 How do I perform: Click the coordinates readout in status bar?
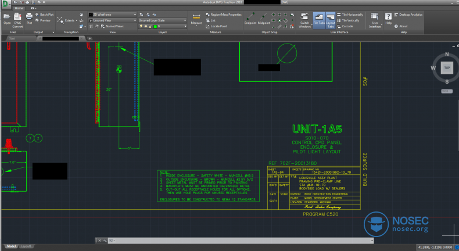pos(435,247)
